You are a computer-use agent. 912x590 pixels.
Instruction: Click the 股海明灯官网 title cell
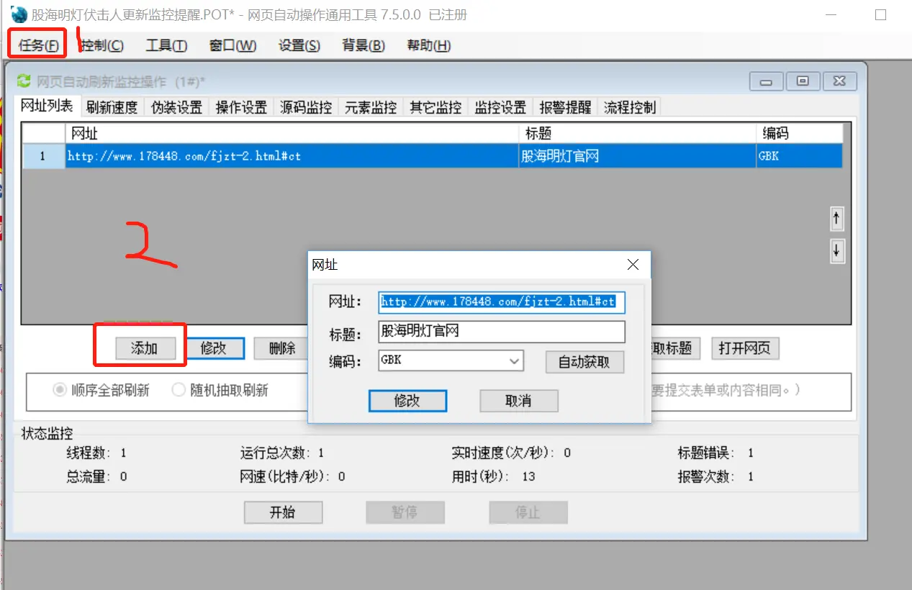pyautogui.click(x=637, y=155)
